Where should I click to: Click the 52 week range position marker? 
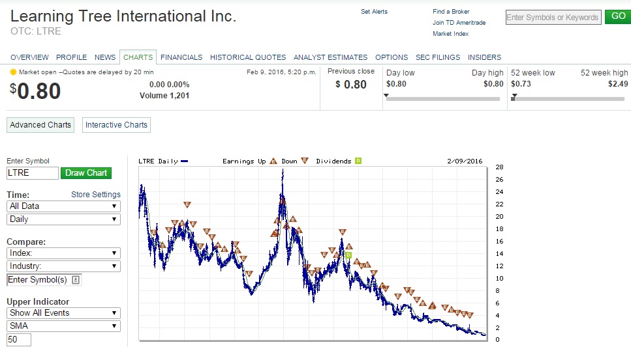click(x=514, y=96)
